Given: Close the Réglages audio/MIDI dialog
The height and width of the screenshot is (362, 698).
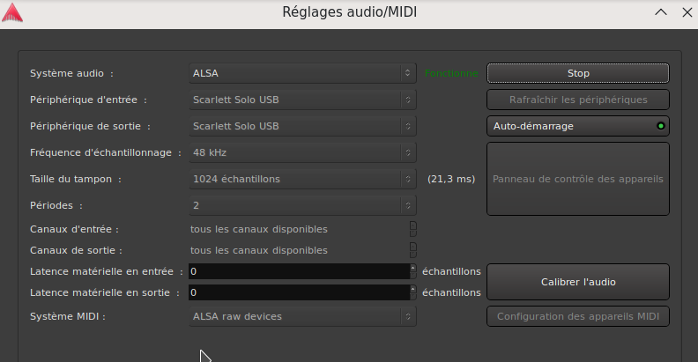Looking at the screenshot, I should 685,13.
